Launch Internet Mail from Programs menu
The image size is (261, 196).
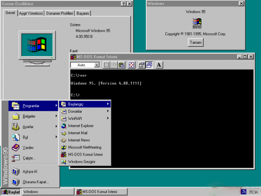pyautogui.click(x=85, y=133)
